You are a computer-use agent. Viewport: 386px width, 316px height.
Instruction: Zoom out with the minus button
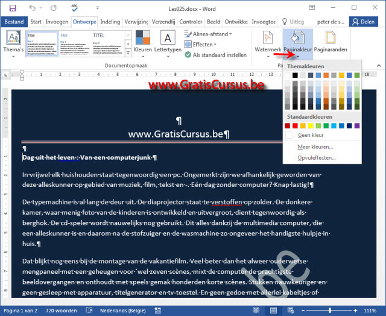pos(303,311)
